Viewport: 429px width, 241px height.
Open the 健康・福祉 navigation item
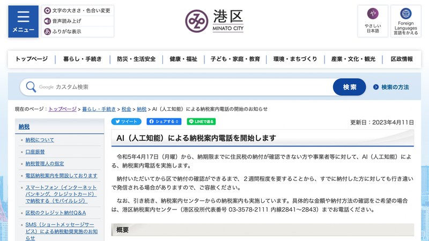tap(183, 59)
